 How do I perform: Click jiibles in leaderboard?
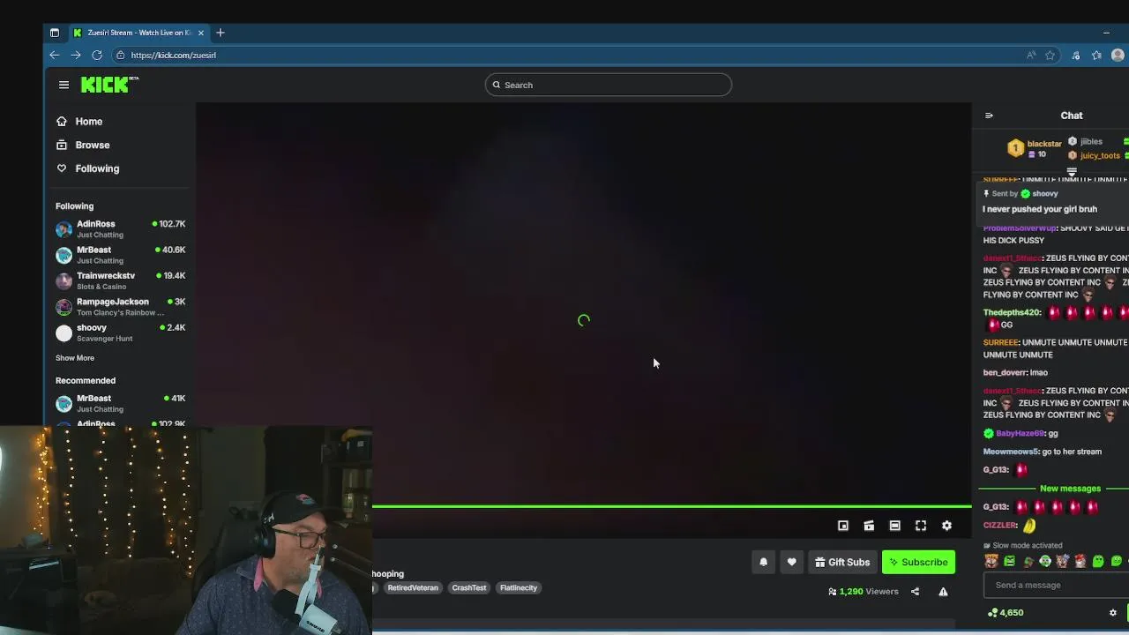(1091, 141)
